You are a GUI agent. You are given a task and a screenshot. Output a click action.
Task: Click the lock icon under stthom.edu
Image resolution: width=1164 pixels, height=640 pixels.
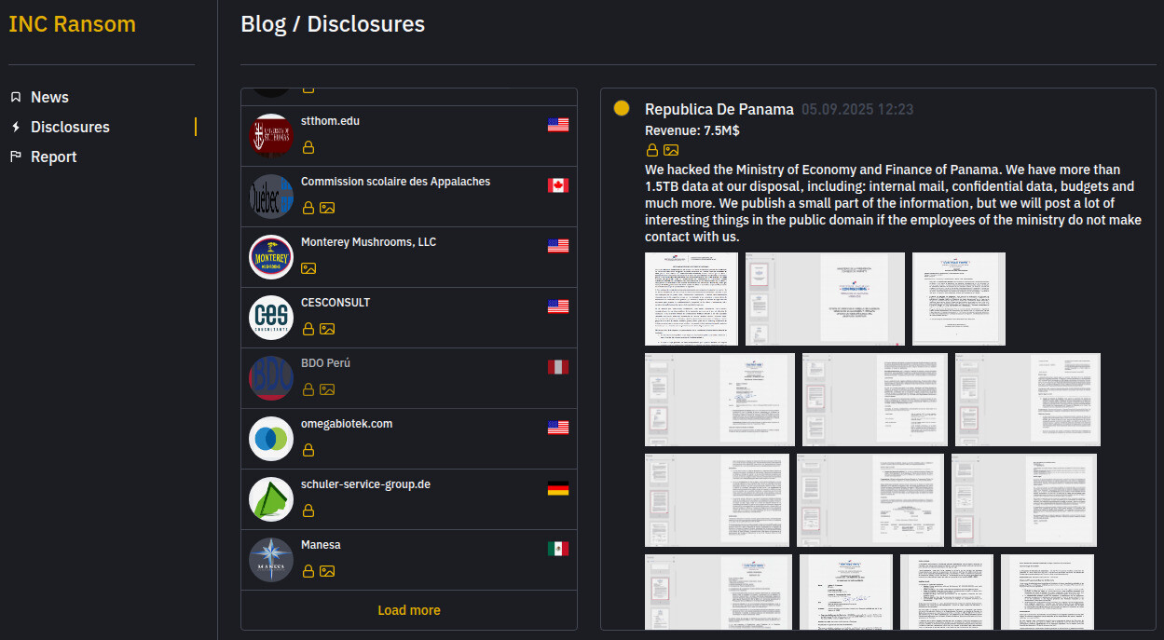point(308,147)
